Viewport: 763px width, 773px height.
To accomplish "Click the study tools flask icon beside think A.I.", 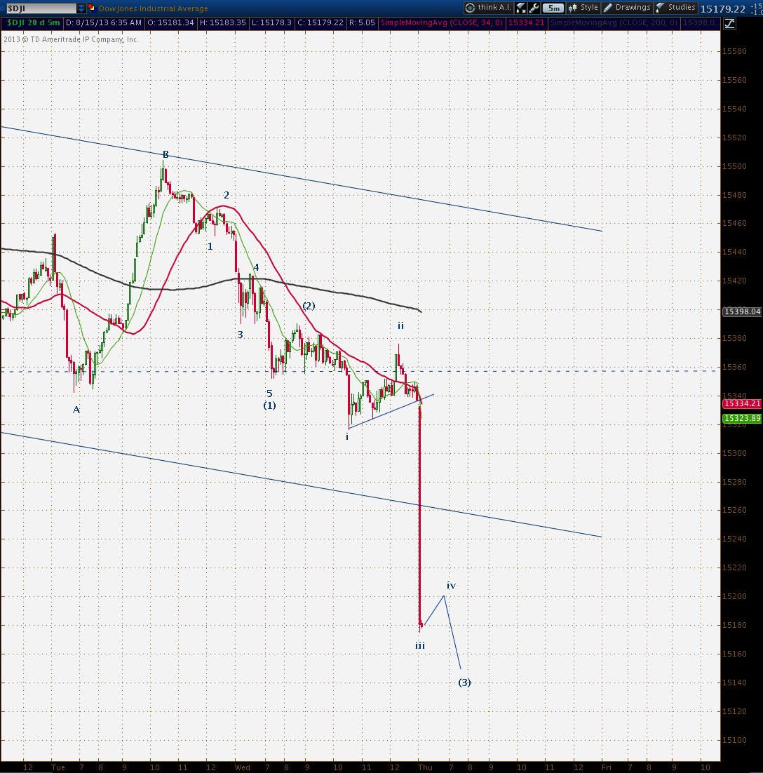I will [521, 8].
